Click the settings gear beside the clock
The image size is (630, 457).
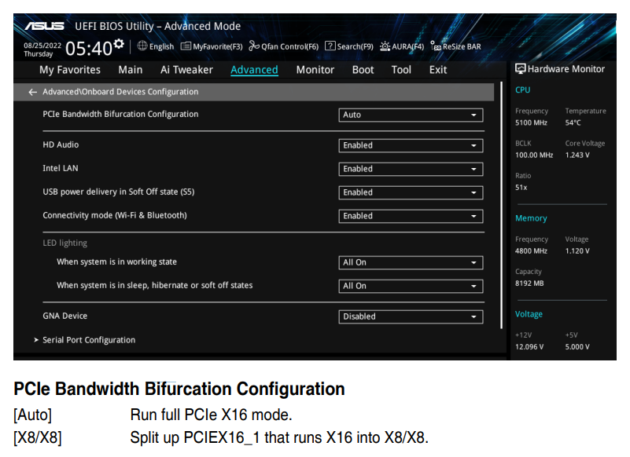click(119, 44)
